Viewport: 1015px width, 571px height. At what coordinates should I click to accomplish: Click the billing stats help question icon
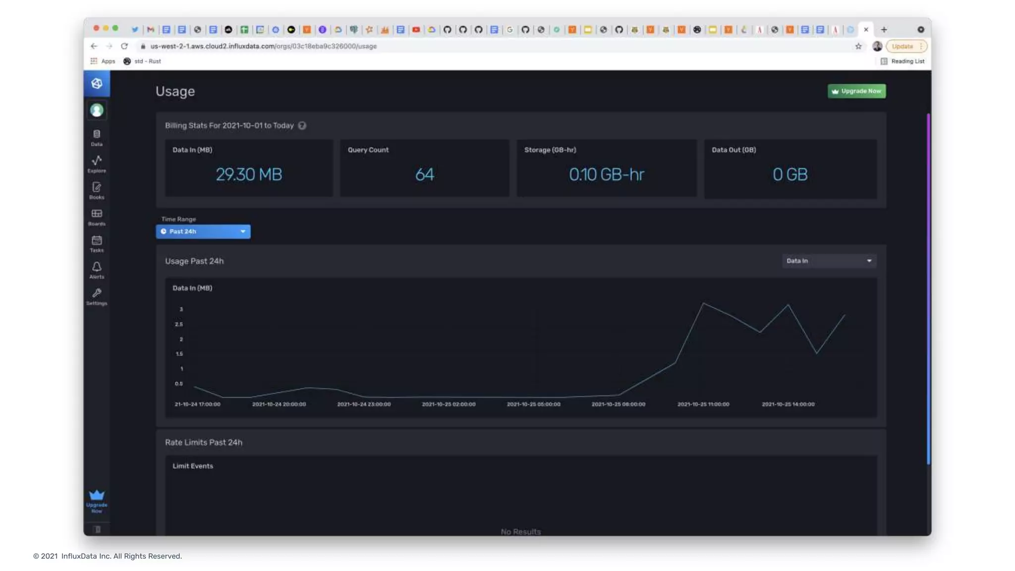click(302, 126)
